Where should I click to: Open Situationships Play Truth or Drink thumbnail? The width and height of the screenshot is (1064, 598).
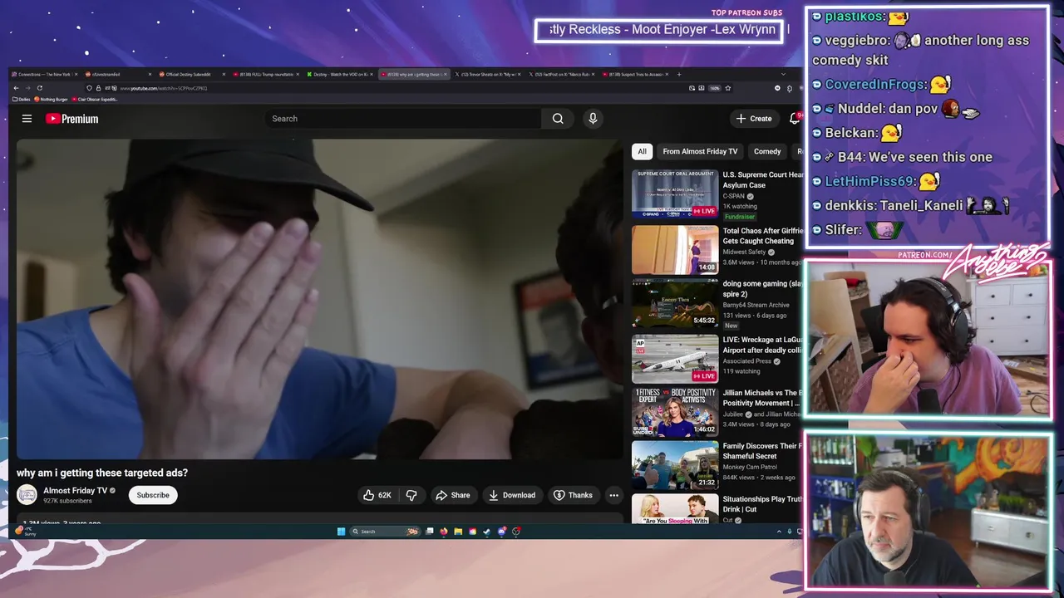pos(675,509)
